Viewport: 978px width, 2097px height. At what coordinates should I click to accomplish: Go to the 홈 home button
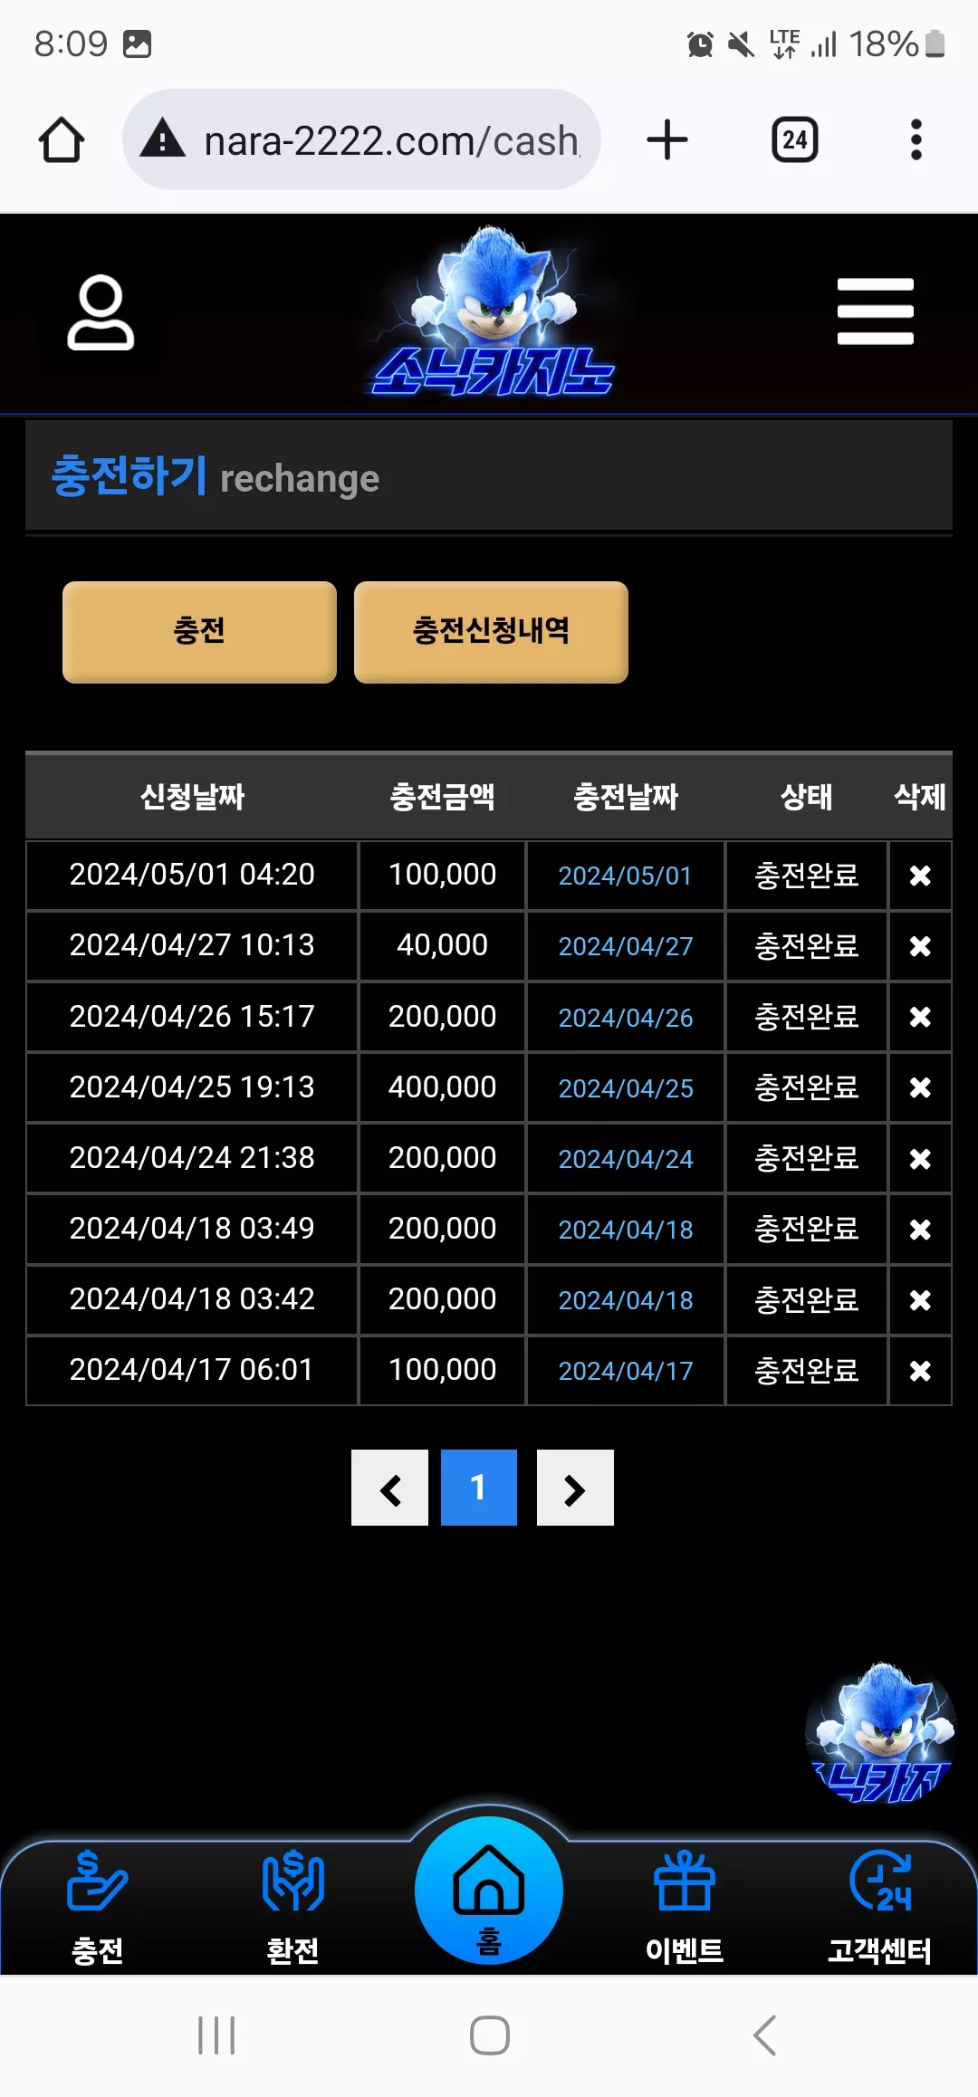(x=489, y=1891)
